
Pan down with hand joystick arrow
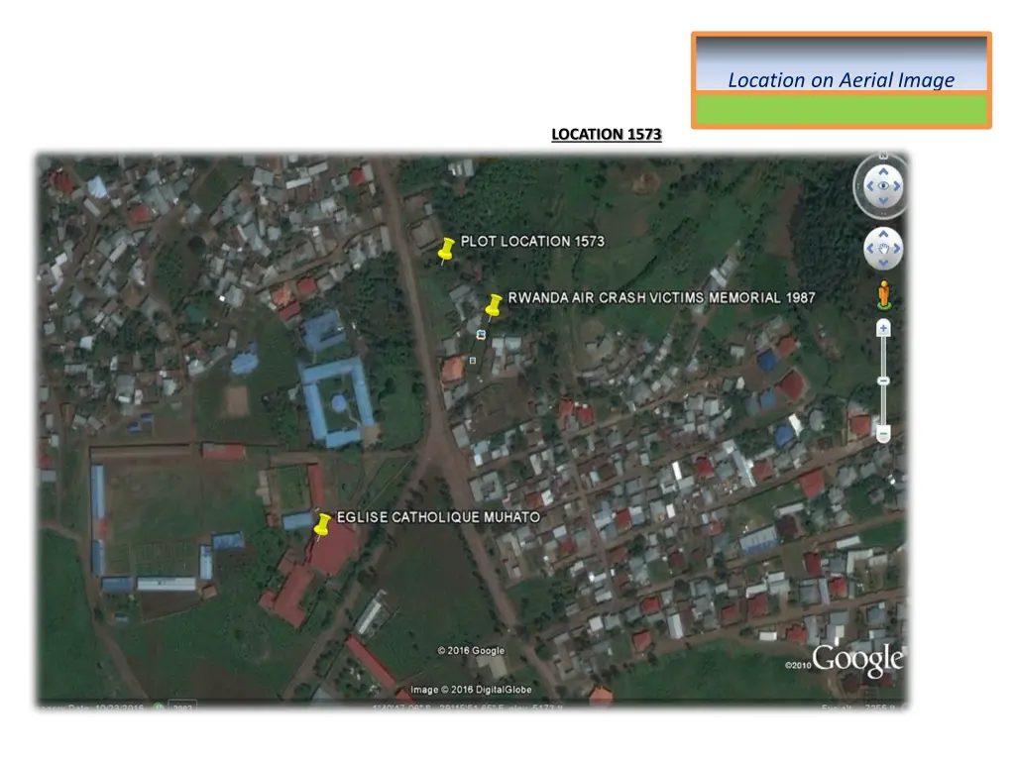point(883,262)
